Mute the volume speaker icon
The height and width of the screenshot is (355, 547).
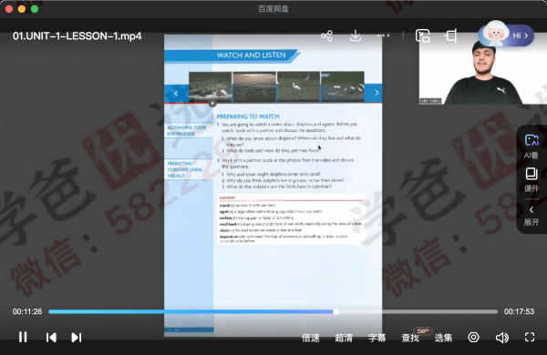[x=502, y=337]
